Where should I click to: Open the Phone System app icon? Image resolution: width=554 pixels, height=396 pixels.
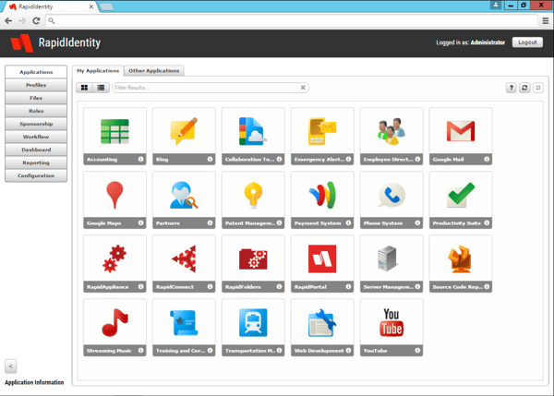click(x=391, y=195)
